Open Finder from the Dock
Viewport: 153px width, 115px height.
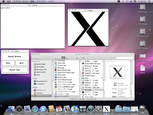coord(11,109)
